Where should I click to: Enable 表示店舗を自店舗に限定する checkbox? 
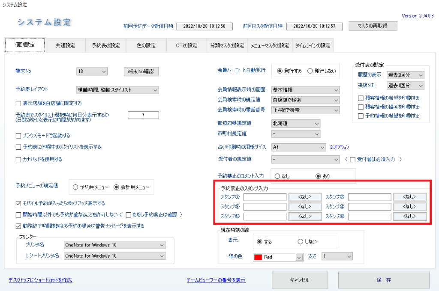click(18, 103)
